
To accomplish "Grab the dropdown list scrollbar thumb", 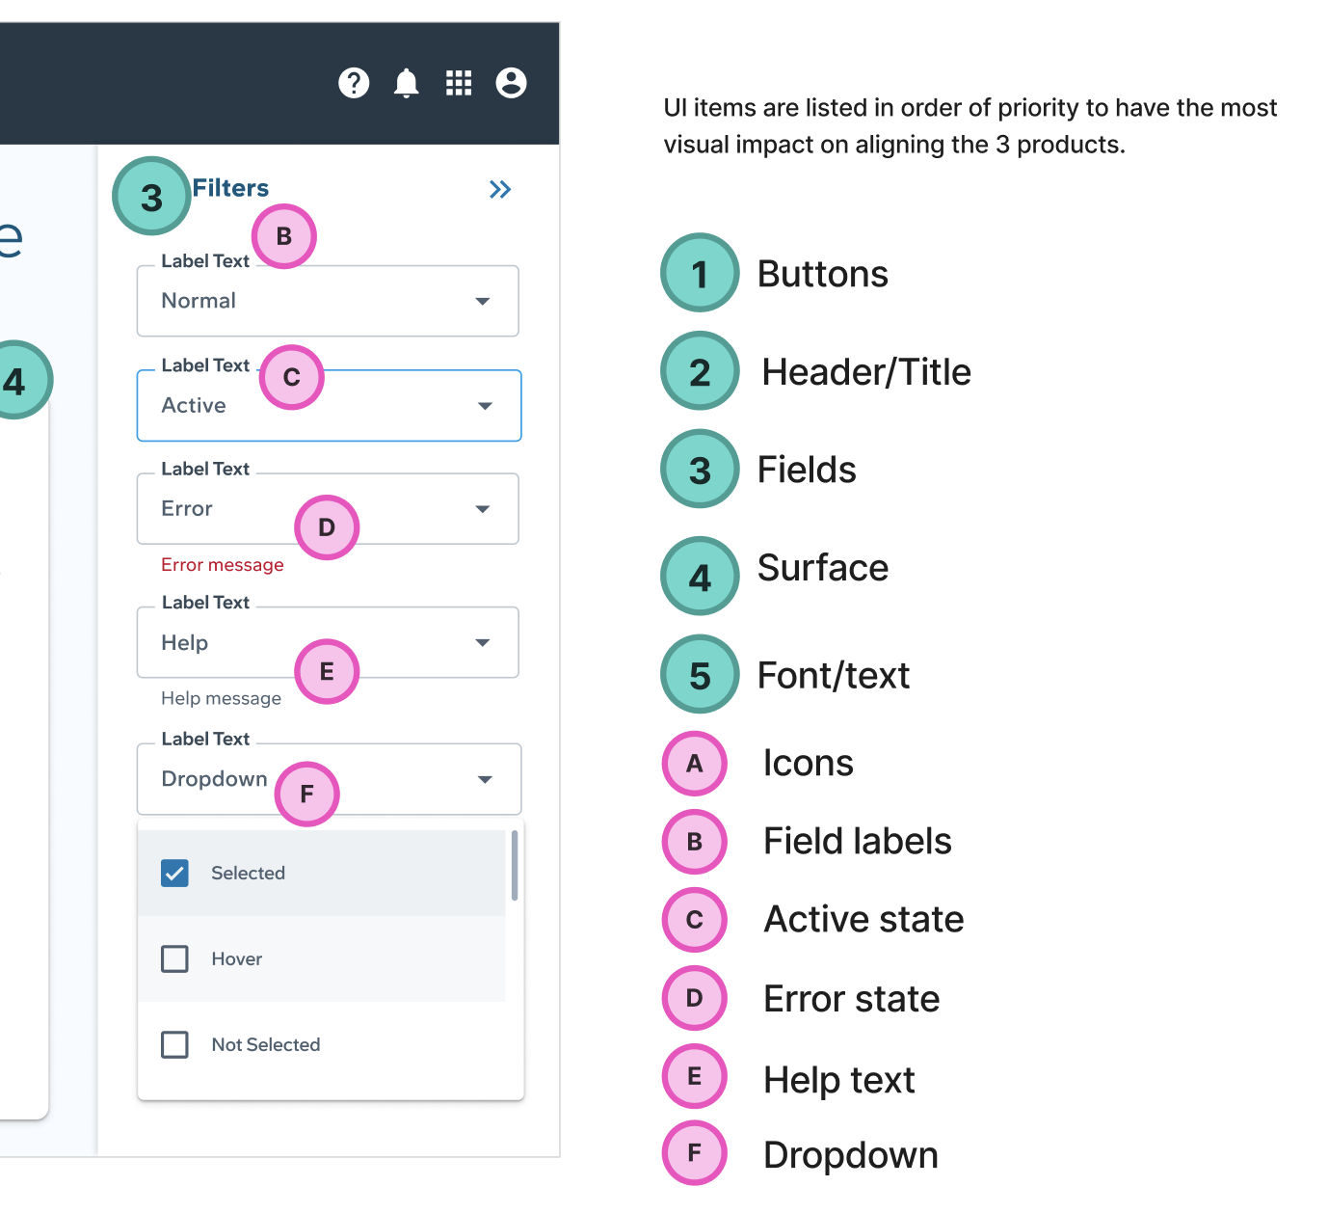I will (515, 865).
